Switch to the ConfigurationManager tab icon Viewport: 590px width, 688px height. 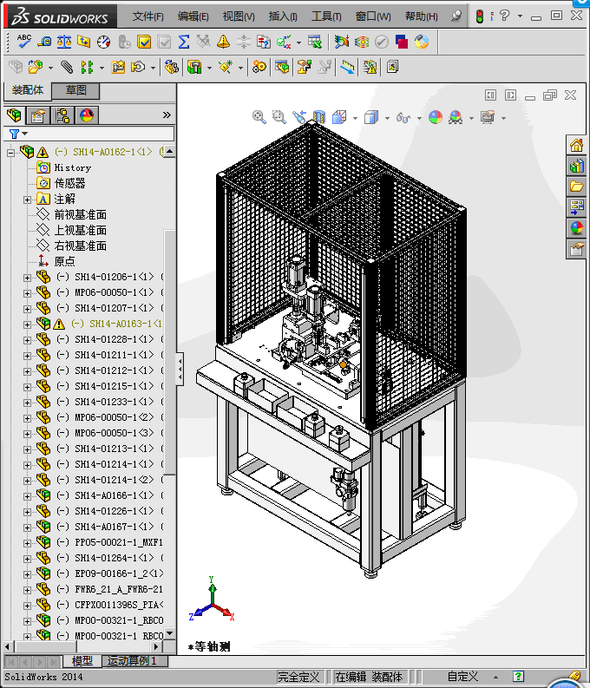[x=62, y=115]
